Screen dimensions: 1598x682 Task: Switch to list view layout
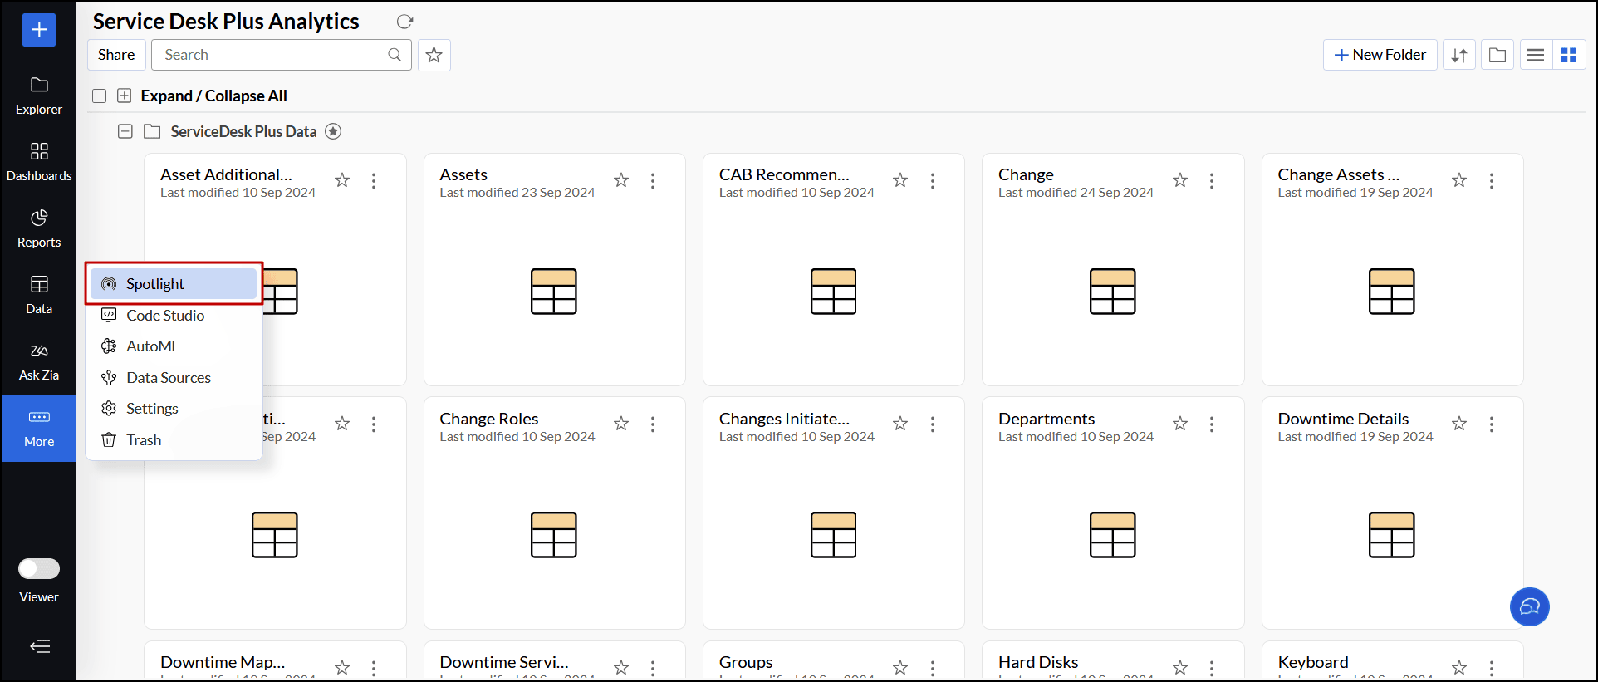pos(1536,55)
